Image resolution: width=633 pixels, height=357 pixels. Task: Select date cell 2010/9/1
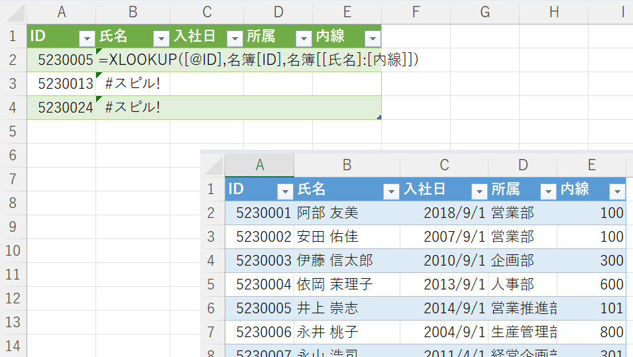tap(444, 260)
